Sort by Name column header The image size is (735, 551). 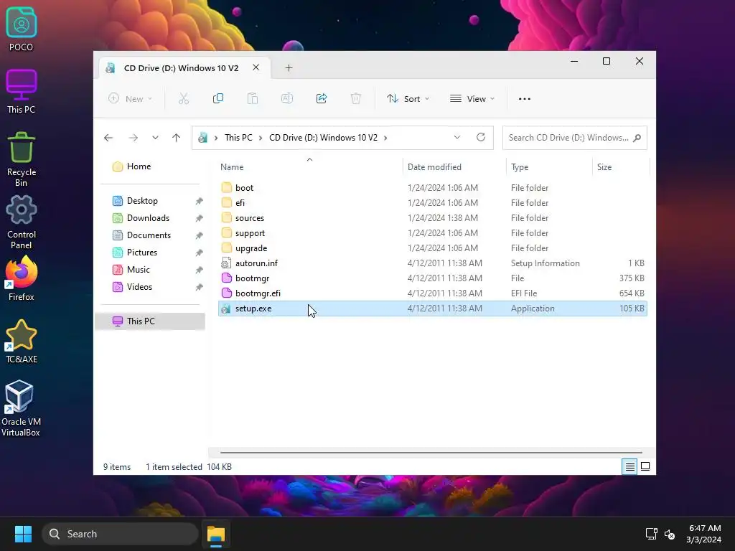310,166
